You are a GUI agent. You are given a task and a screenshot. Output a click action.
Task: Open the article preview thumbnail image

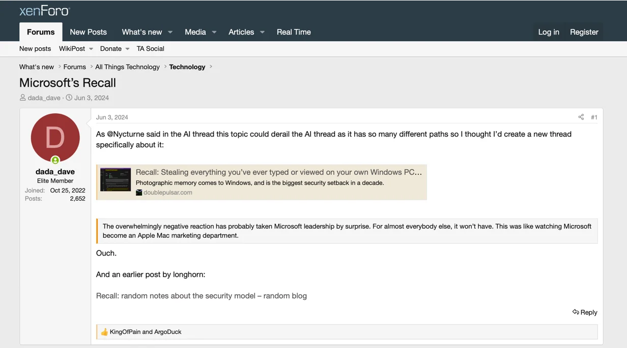(x=116, y=179)
